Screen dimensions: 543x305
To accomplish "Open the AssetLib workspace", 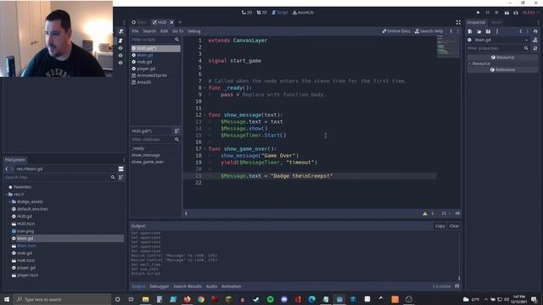I will 303,13.
